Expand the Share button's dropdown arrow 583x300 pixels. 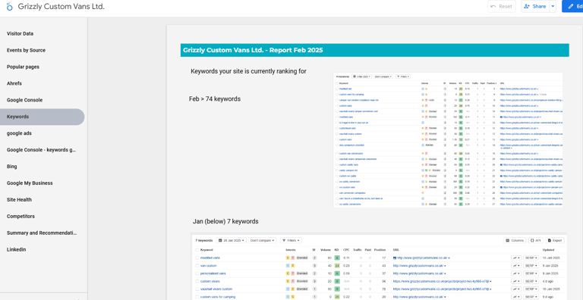(553, 6)
